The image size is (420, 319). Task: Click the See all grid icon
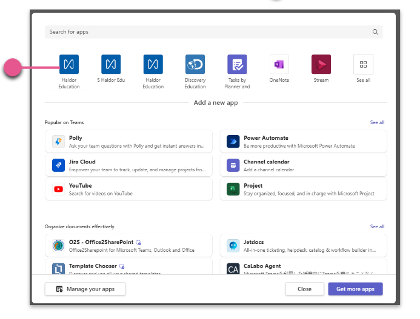pyautogui.click(x=363, y=64)
